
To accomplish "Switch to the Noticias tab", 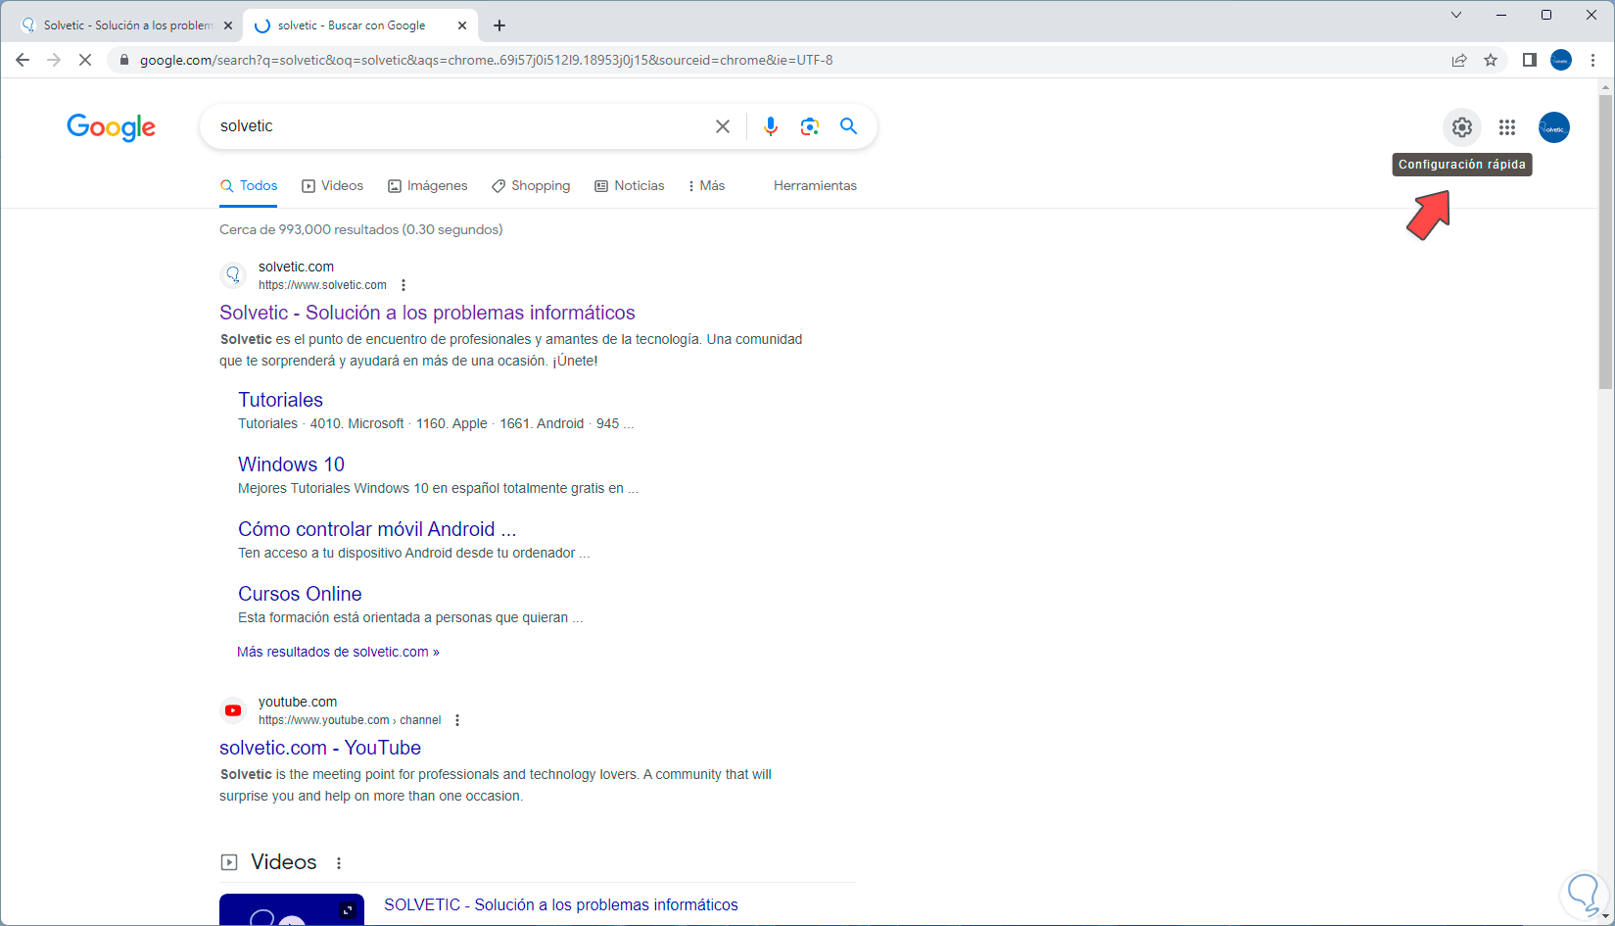I will pyautogui.click(x=630, y=186).
